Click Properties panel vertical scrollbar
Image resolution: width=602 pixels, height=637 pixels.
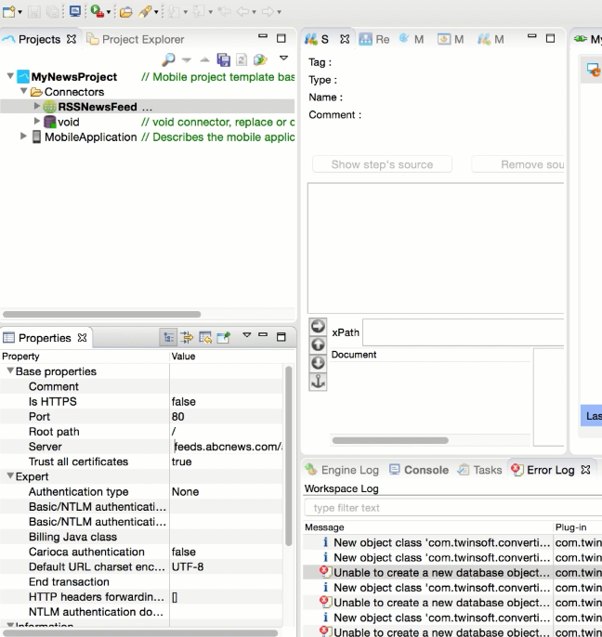point(289,456)
